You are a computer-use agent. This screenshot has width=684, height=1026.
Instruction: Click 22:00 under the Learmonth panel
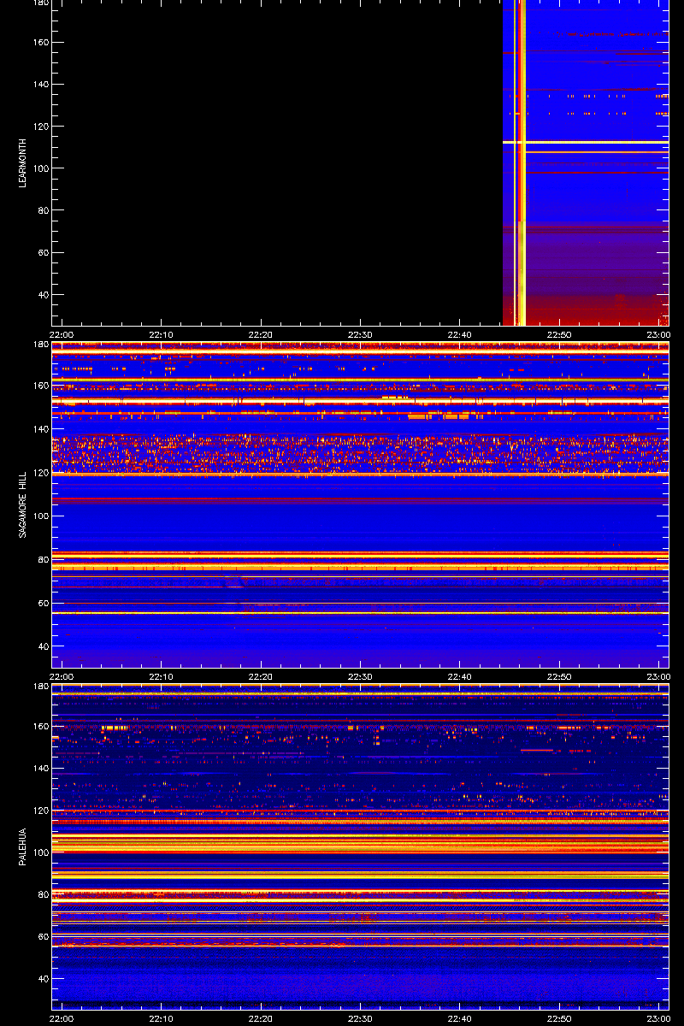tap(62, 334)
